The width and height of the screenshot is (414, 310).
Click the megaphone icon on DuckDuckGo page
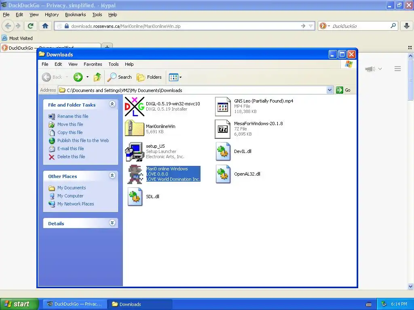click(x=370, y=69)
